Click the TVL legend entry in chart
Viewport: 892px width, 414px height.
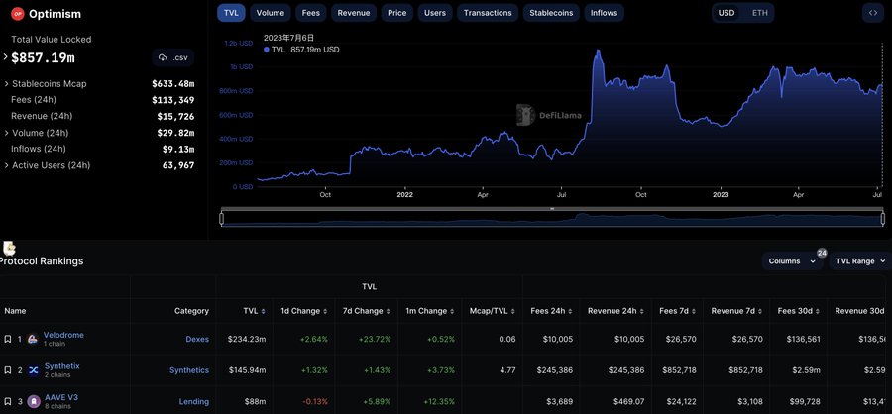coord(301,50)
